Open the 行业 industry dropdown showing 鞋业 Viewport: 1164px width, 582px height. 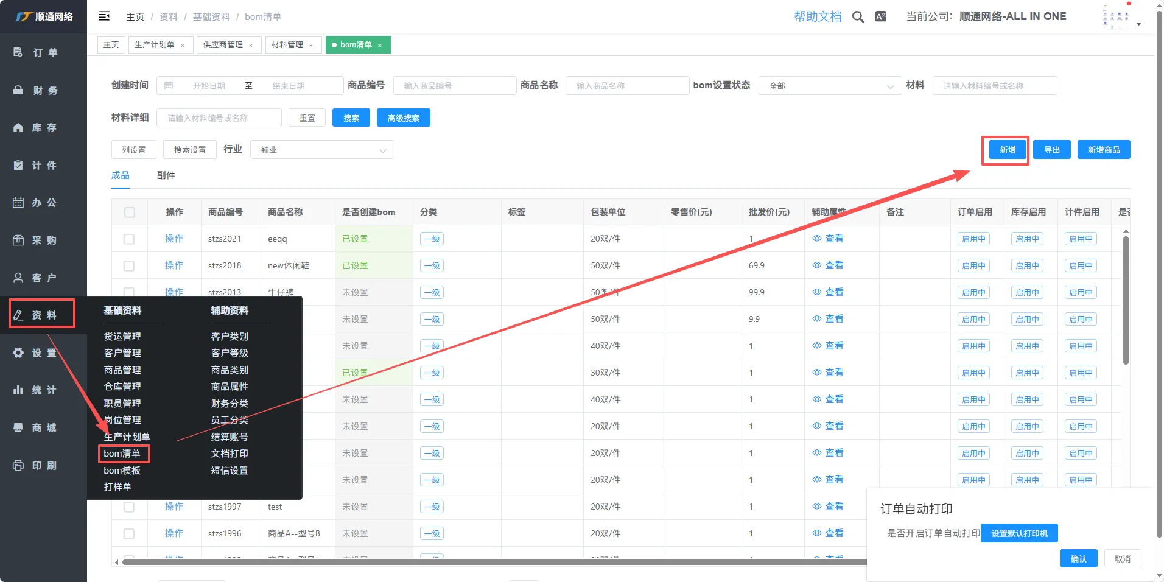point(322,150)
